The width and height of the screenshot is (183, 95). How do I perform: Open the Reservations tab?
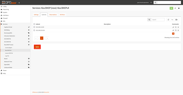tap(53, 15)
